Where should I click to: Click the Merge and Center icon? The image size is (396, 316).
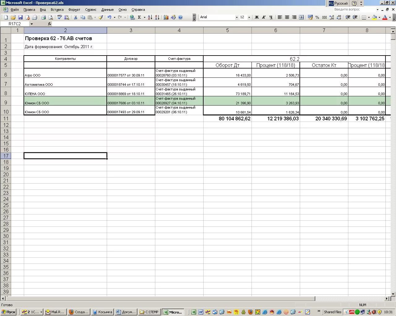point(301,17)
